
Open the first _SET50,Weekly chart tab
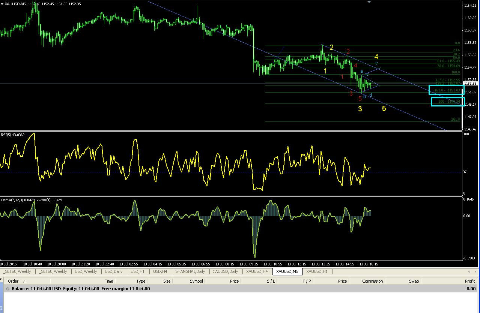pyautogui.click(x=17, y=271)
